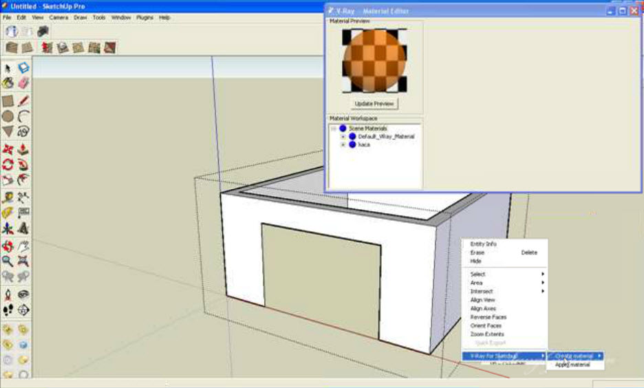Choose the Protractor tool
The height and width of the screenshot is (388, 644).
pyautogui.click(x=8, y=213)
